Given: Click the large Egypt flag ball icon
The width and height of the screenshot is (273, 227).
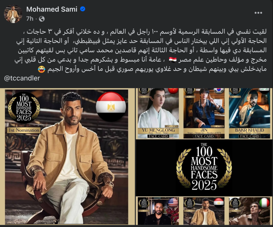Looking at the screenshot, I should [111, 106].
